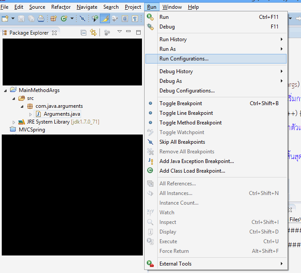Collapse the com.java.arguments package node
The width and height of the screenshot is (301, 273).
22,106
